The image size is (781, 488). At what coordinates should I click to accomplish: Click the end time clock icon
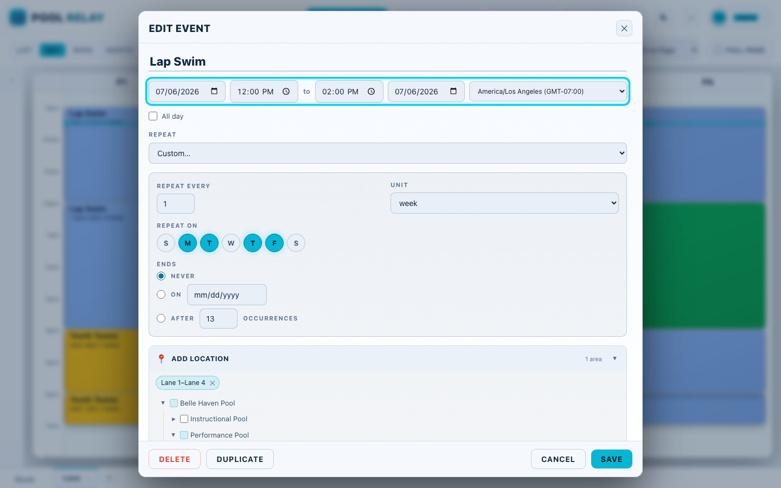pos(372,91)
